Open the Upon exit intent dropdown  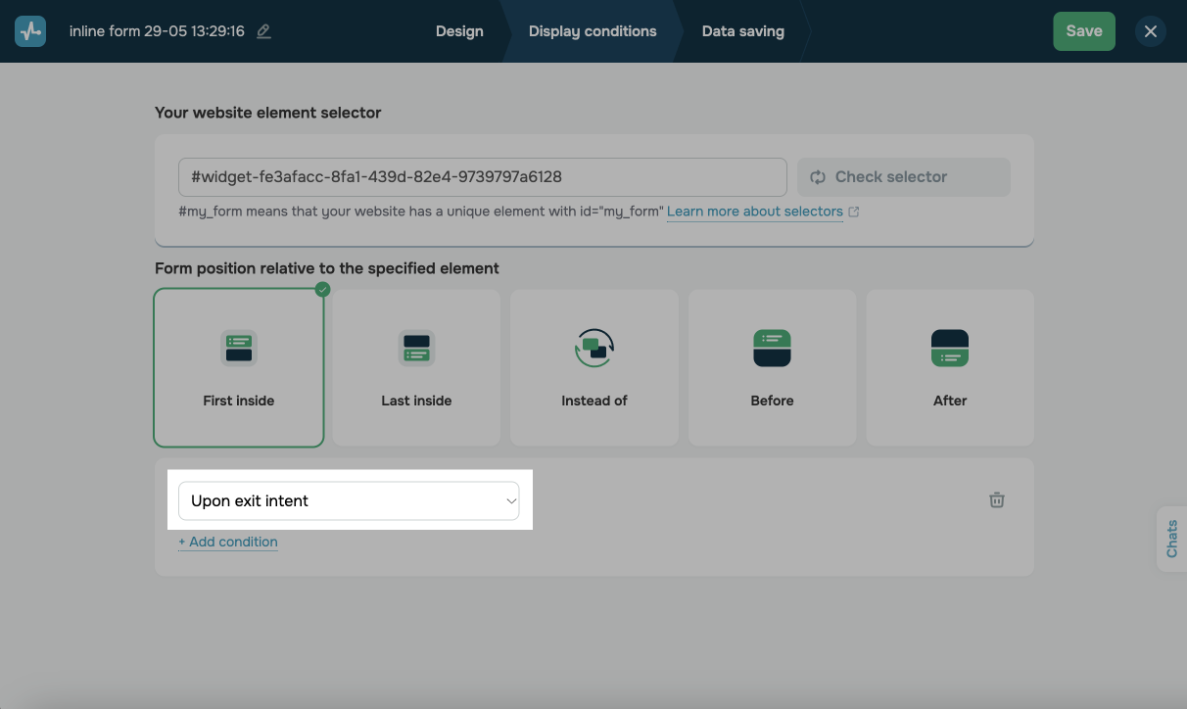pos(348,500)
